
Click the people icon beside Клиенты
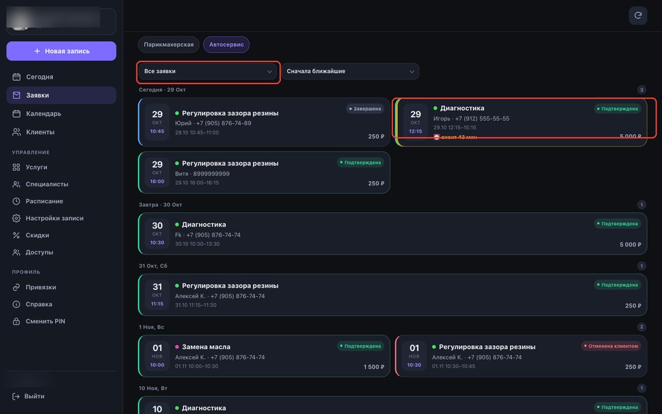coord(17,132)
